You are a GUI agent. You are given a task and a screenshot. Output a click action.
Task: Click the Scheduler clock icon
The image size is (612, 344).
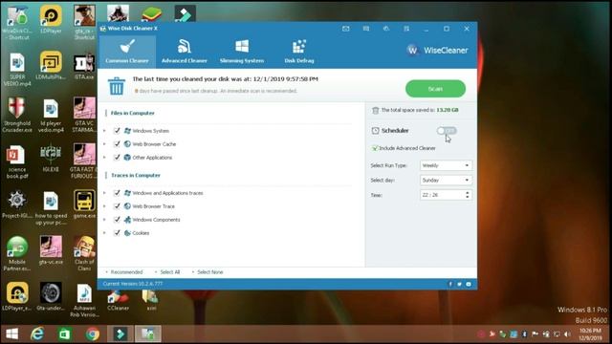pyautogui.click(x=375, y=131)
